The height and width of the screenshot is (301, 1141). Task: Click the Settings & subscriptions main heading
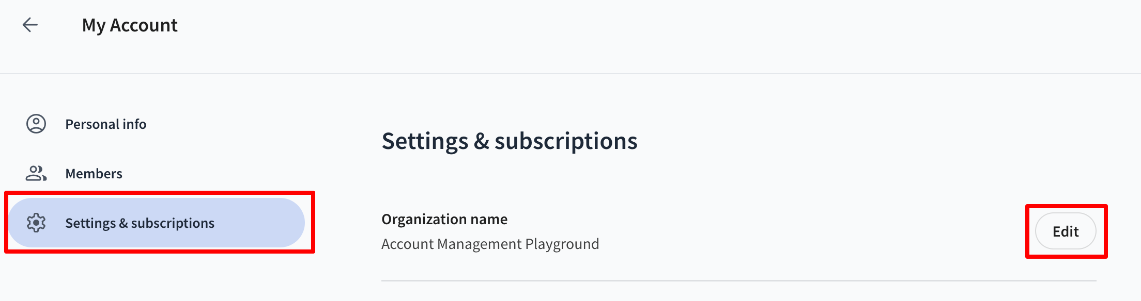click(510, 141)
